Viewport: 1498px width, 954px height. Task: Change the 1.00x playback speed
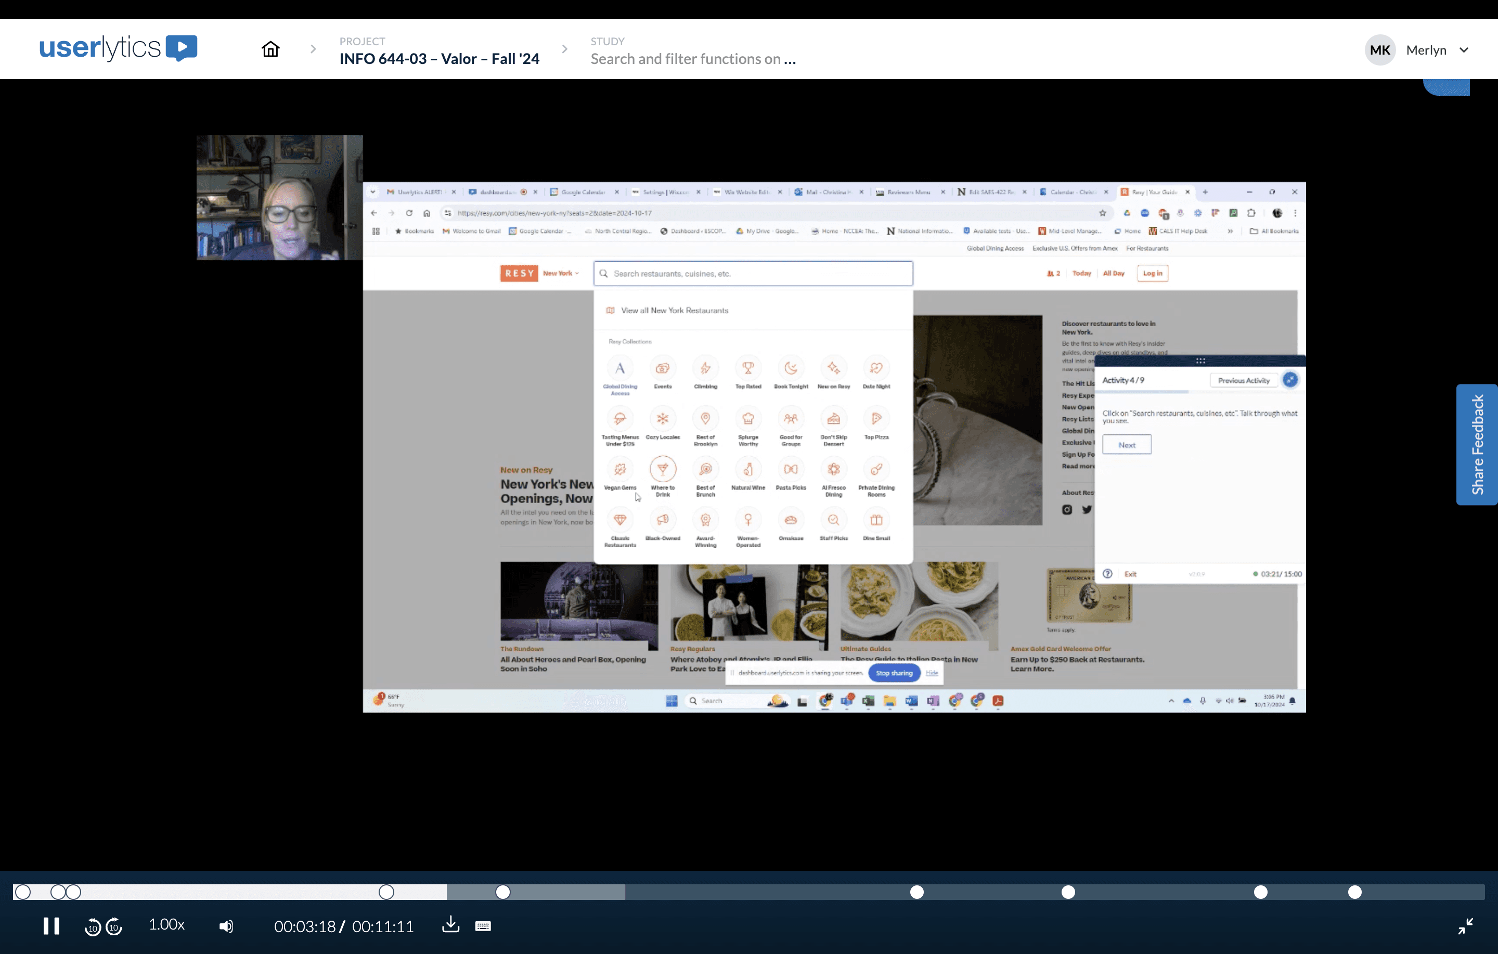tap(167, 925)
